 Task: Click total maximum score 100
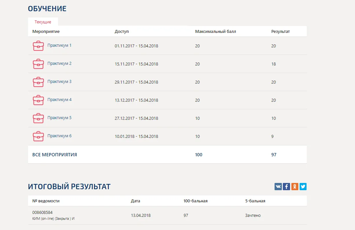198,155
